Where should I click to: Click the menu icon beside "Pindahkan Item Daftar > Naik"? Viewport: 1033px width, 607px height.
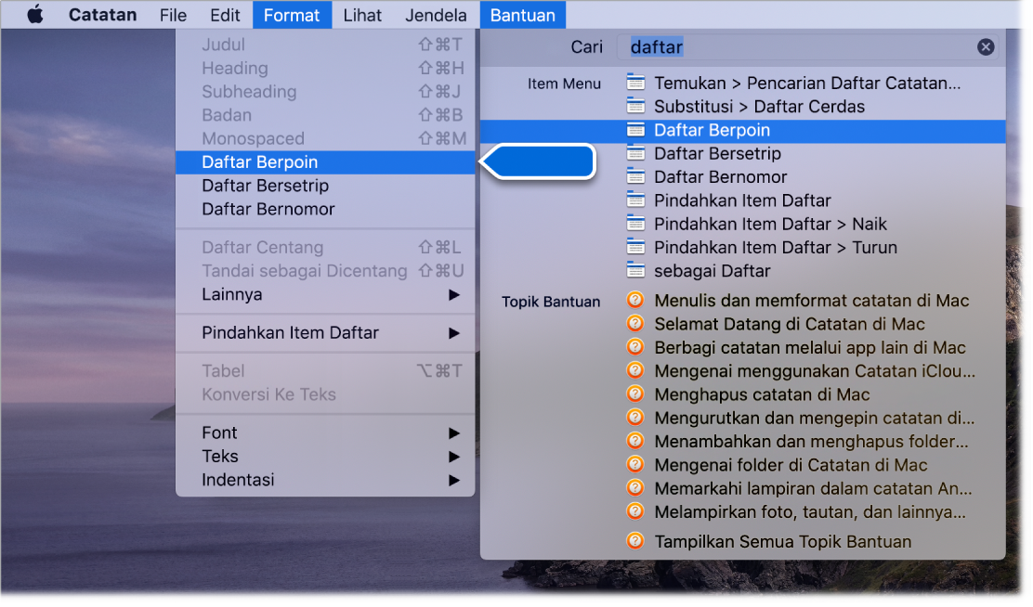tap(637, 224)
